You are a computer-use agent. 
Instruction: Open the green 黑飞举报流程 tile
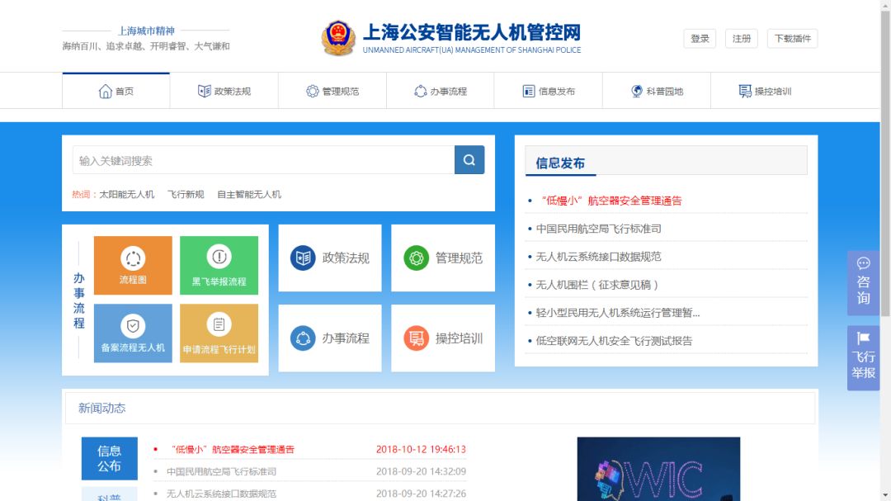tap(219, 265)
